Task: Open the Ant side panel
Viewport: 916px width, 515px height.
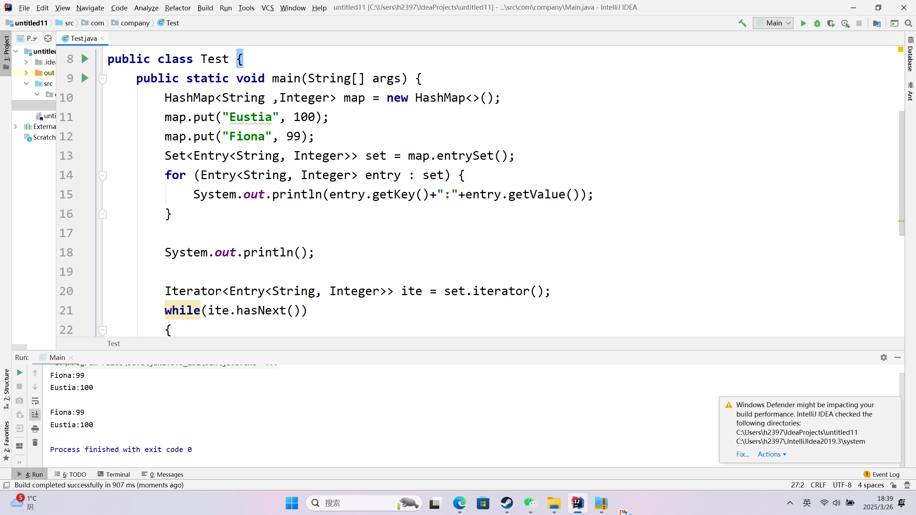Action: (x=910, y=91)
